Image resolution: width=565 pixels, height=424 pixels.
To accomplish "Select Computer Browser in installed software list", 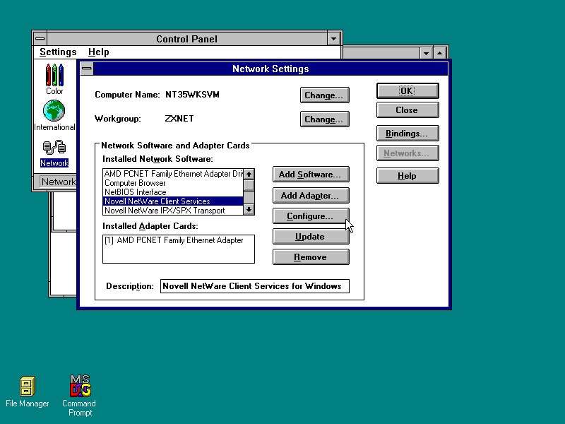I will (x=173, y=183).
